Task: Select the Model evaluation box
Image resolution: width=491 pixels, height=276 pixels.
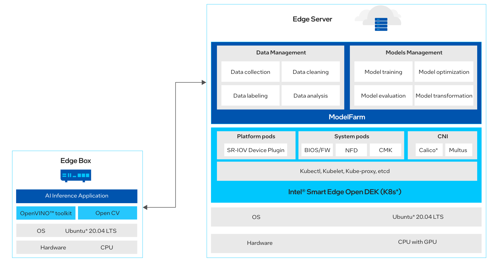Action: pyautogui.click(x=383, y=96)
